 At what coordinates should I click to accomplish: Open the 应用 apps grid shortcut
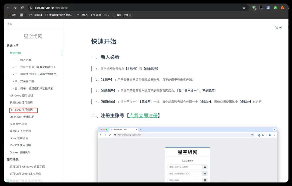tap(12, 15)
